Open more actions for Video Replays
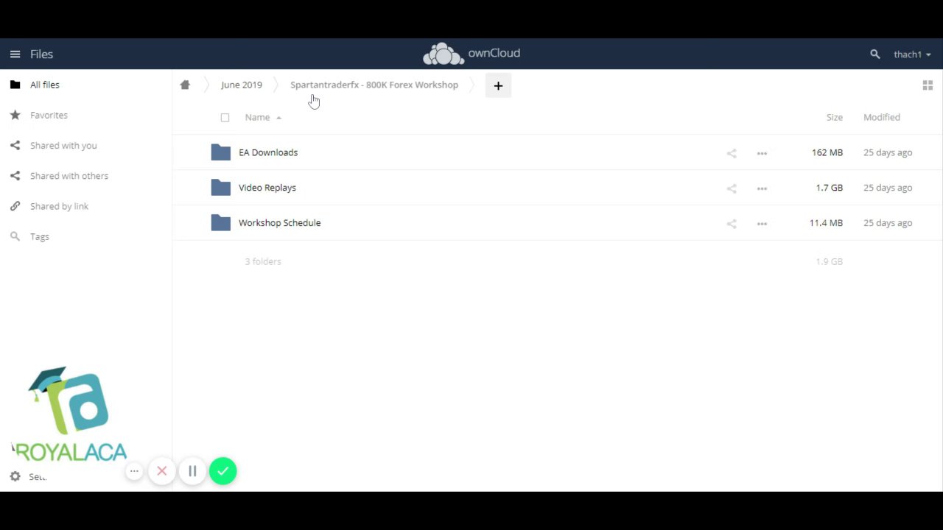Viewport: 943px width, 530px height. tap(762, 188)
